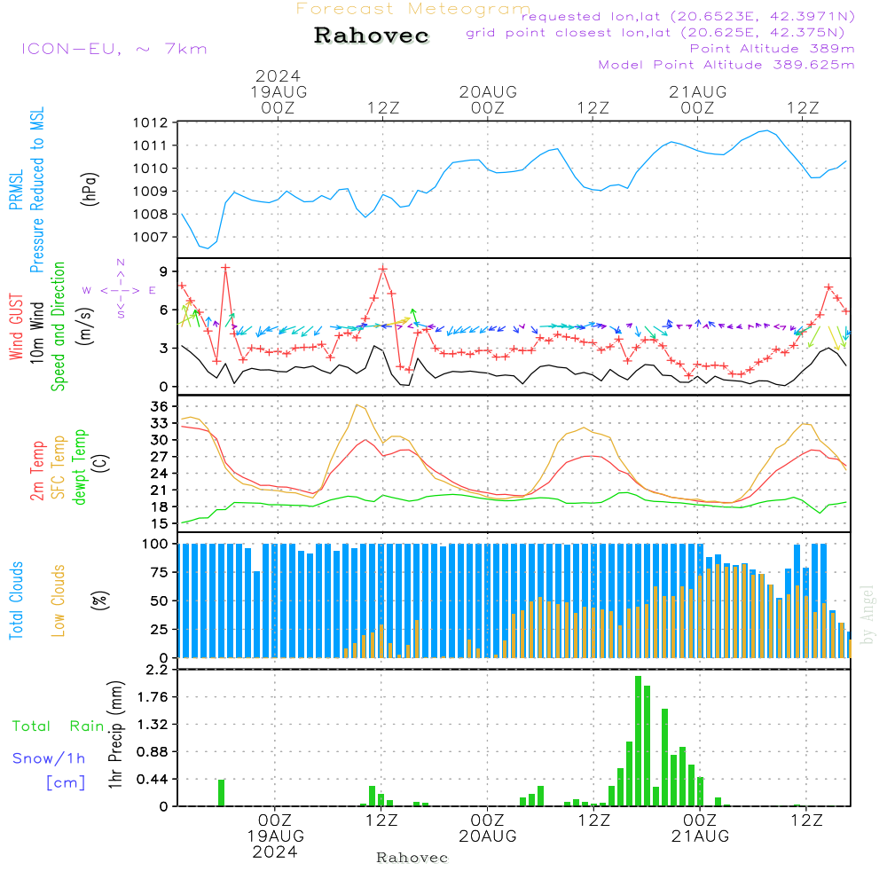Click the wind direction compass rose
This screenshot has height=887, width=887.
[x=120, y=289]
